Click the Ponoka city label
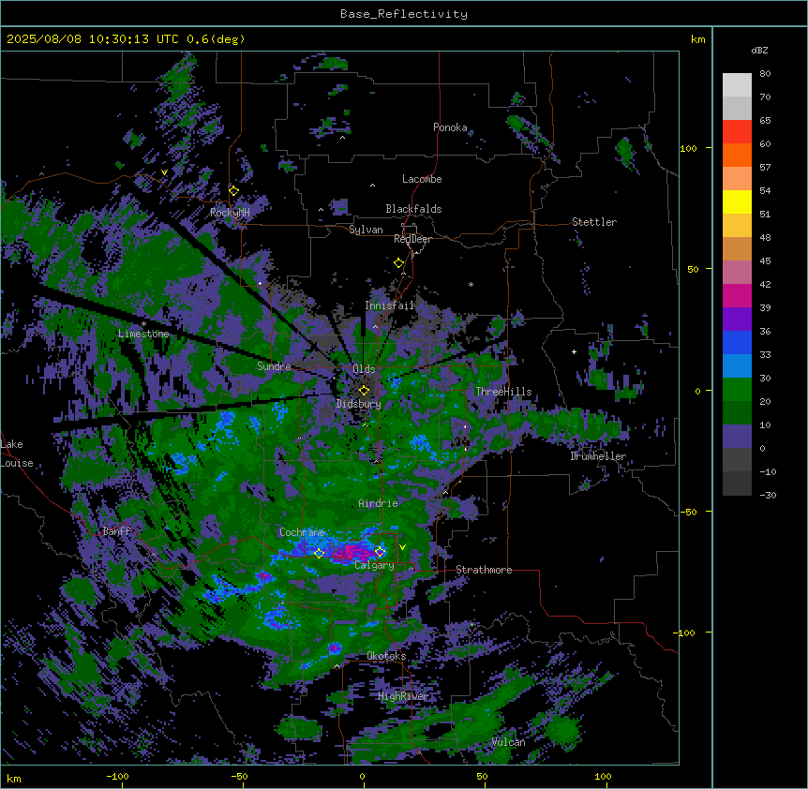808x789 pixels. tap(450, 127)
